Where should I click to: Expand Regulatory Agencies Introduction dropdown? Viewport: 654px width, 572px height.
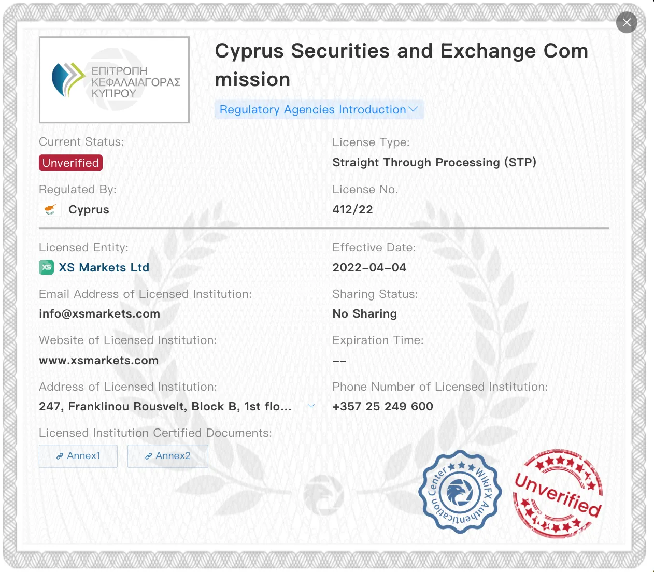tap(319, 109)
